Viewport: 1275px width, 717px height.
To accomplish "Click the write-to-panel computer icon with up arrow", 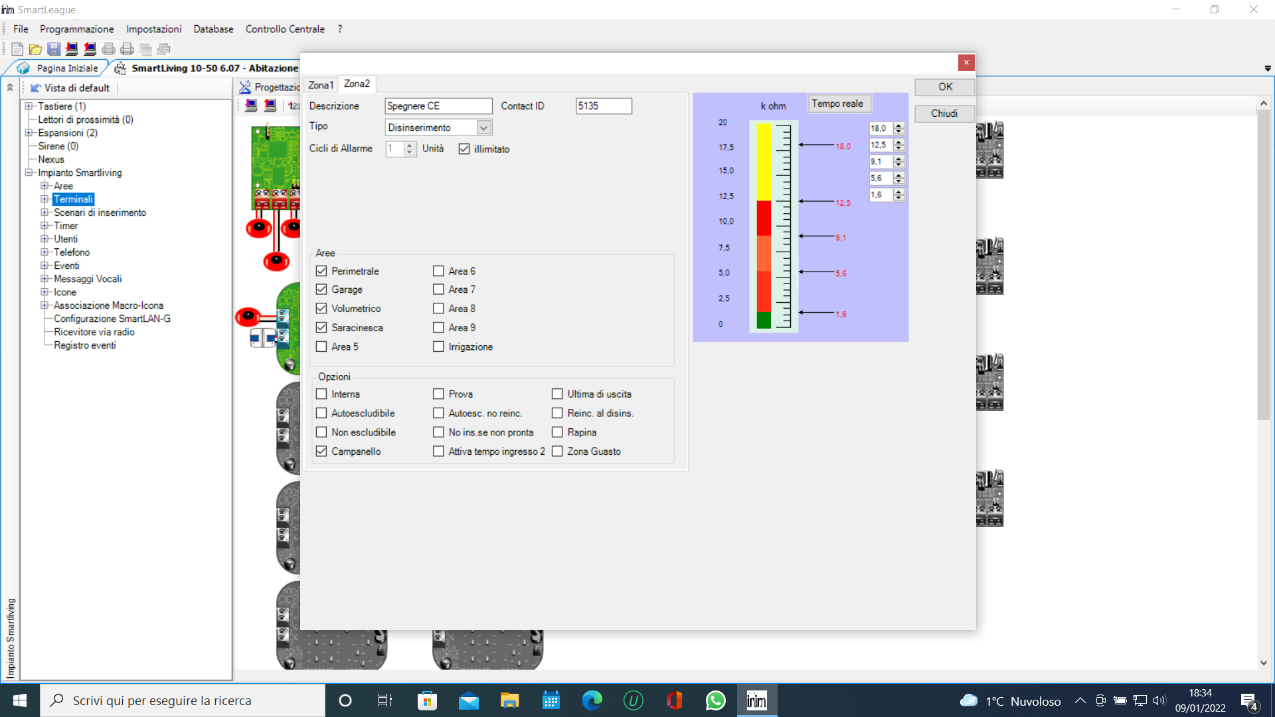I will pos(90,49).
